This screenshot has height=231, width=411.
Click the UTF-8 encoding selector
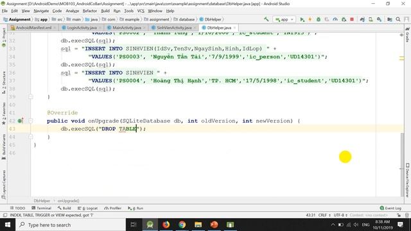340,216
